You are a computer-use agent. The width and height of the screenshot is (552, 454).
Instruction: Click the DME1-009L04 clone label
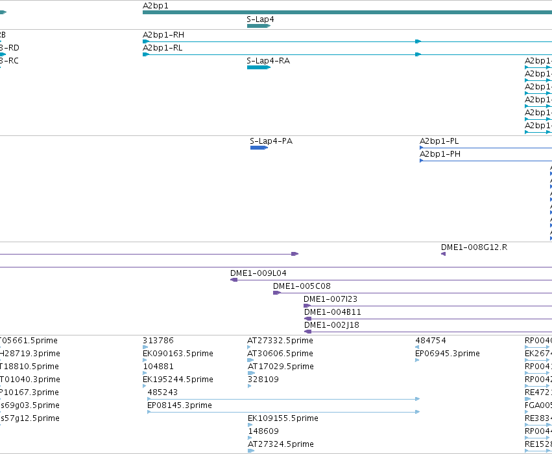click(258, 273)
